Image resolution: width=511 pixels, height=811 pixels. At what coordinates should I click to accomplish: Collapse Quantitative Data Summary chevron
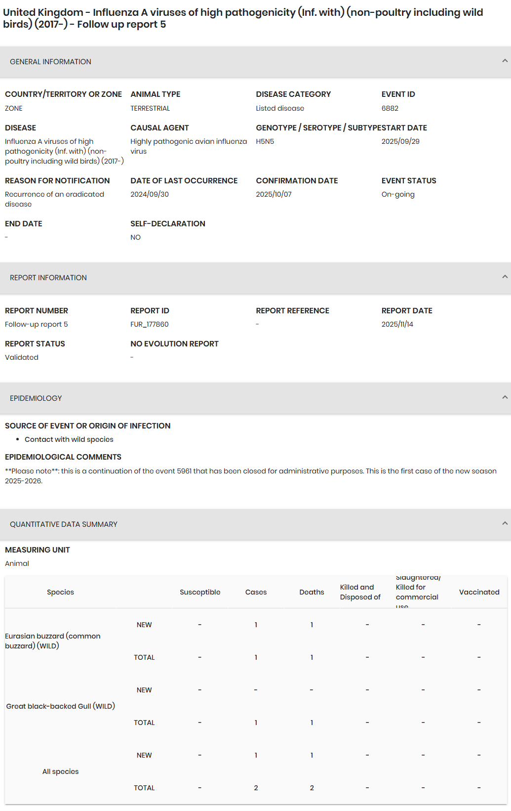coord(504,524)
